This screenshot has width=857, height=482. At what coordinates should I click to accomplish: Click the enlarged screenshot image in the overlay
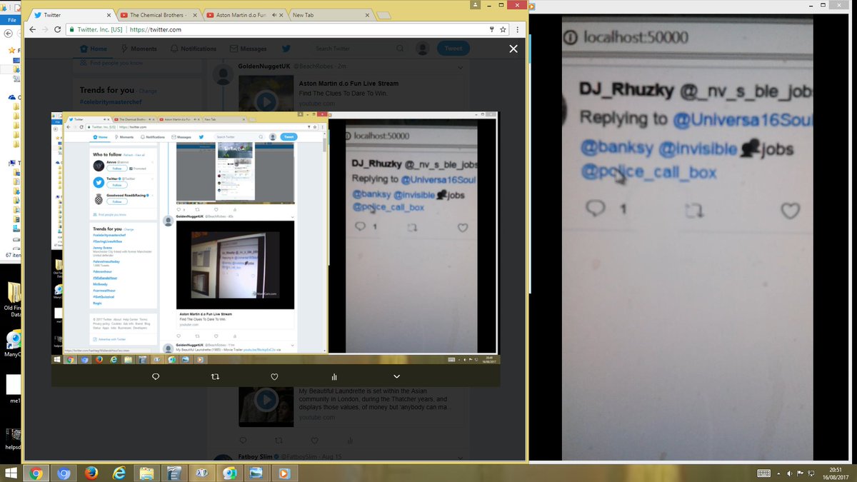pyautogui.click(x=276, y=239)
